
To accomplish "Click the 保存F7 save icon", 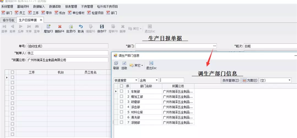I will [102, 26].
